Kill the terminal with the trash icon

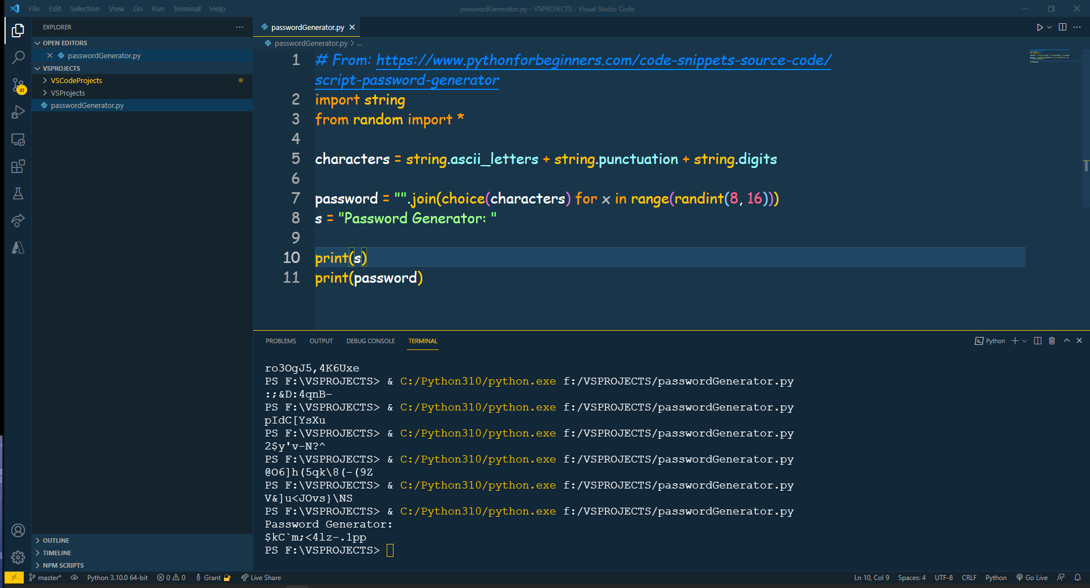(x=1052, y=340)
